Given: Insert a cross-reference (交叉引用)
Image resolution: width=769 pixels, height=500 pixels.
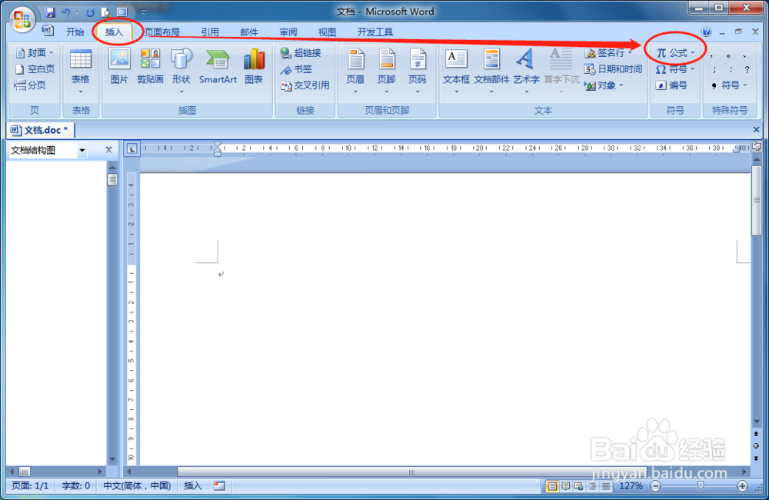Looking at the screenshot, I should (305, 85).
